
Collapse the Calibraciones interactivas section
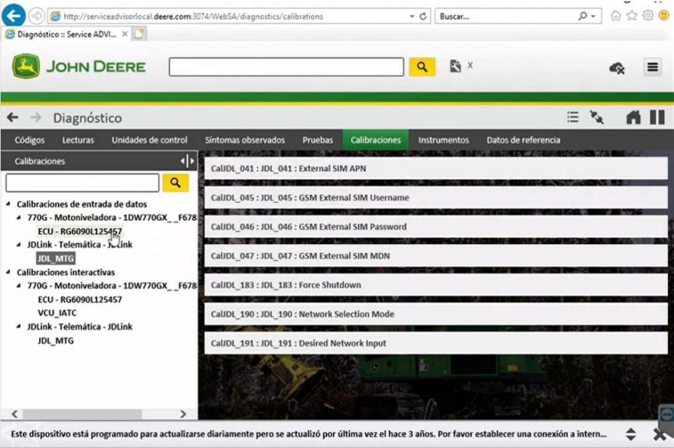point(7,272)
